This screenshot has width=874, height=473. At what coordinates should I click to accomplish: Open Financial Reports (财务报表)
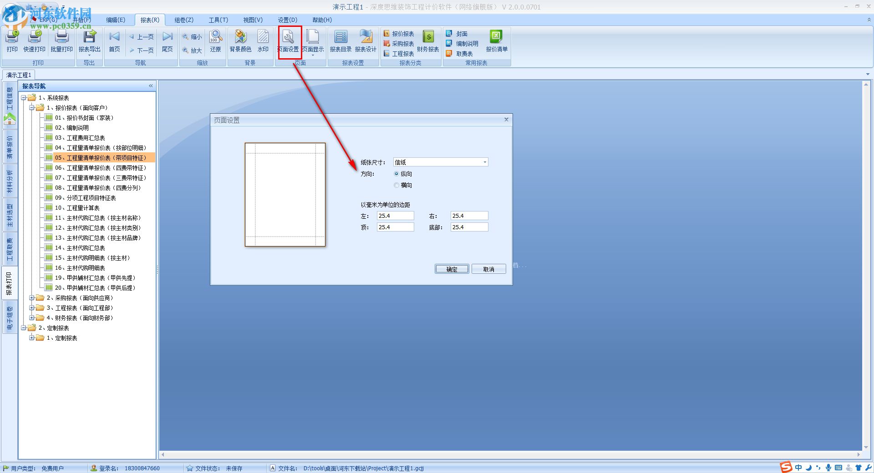coord(428,41)
